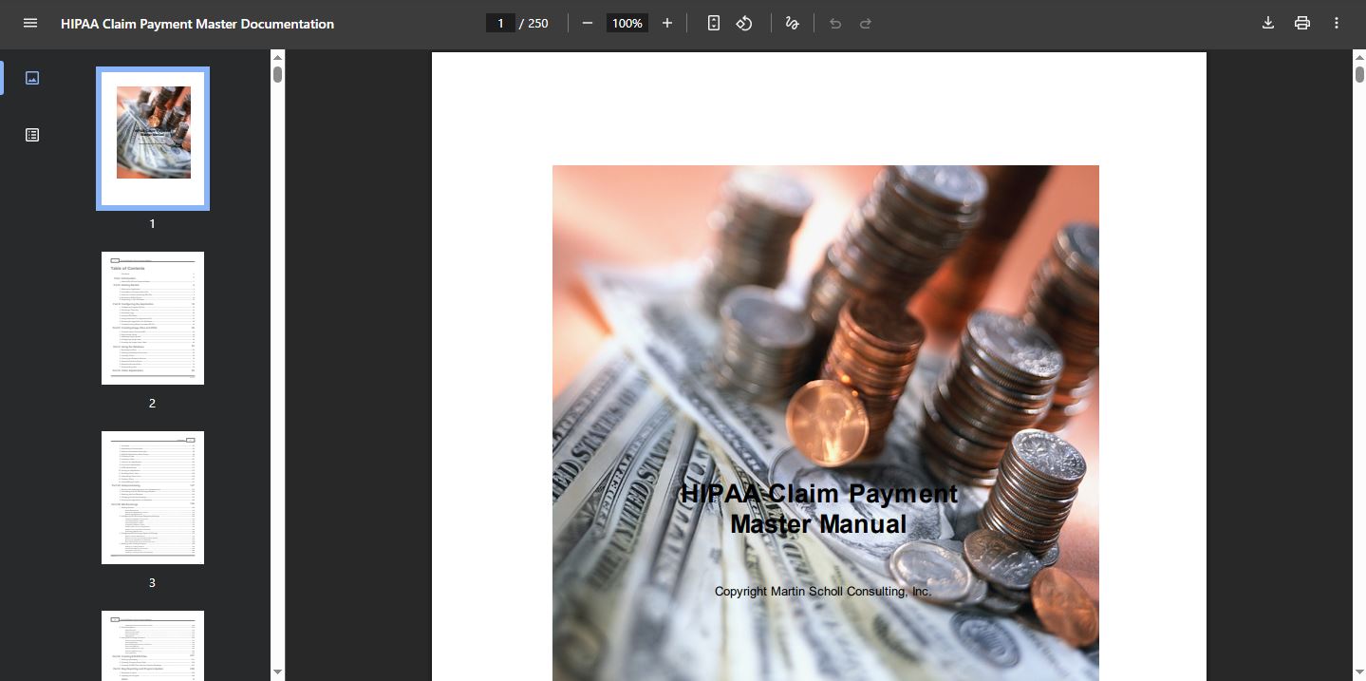
Task: Click the redo arrow icon
Action: pos(866,23)
